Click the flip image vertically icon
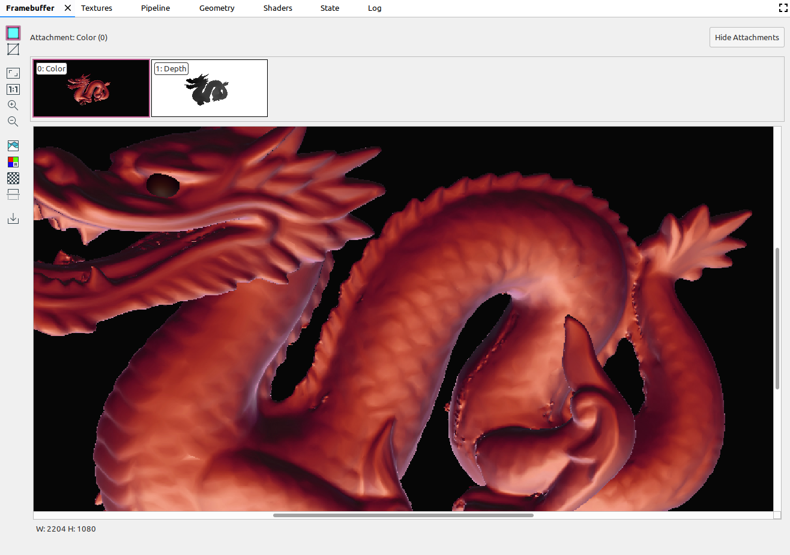The height and width of the screenshot is (555, 790). coord(13,194)
